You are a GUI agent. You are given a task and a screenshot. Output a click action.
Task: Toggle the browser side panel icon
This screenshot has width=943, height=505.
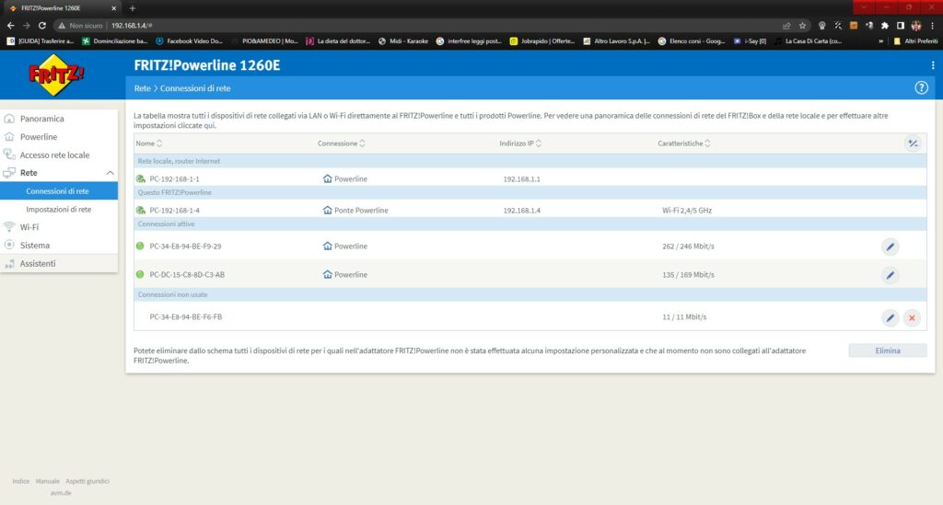point(901,25)
